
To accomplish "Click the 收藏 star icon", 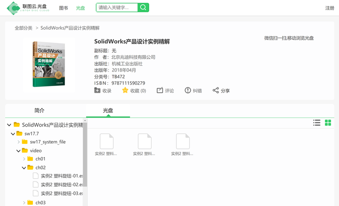I will pos(125,90).
